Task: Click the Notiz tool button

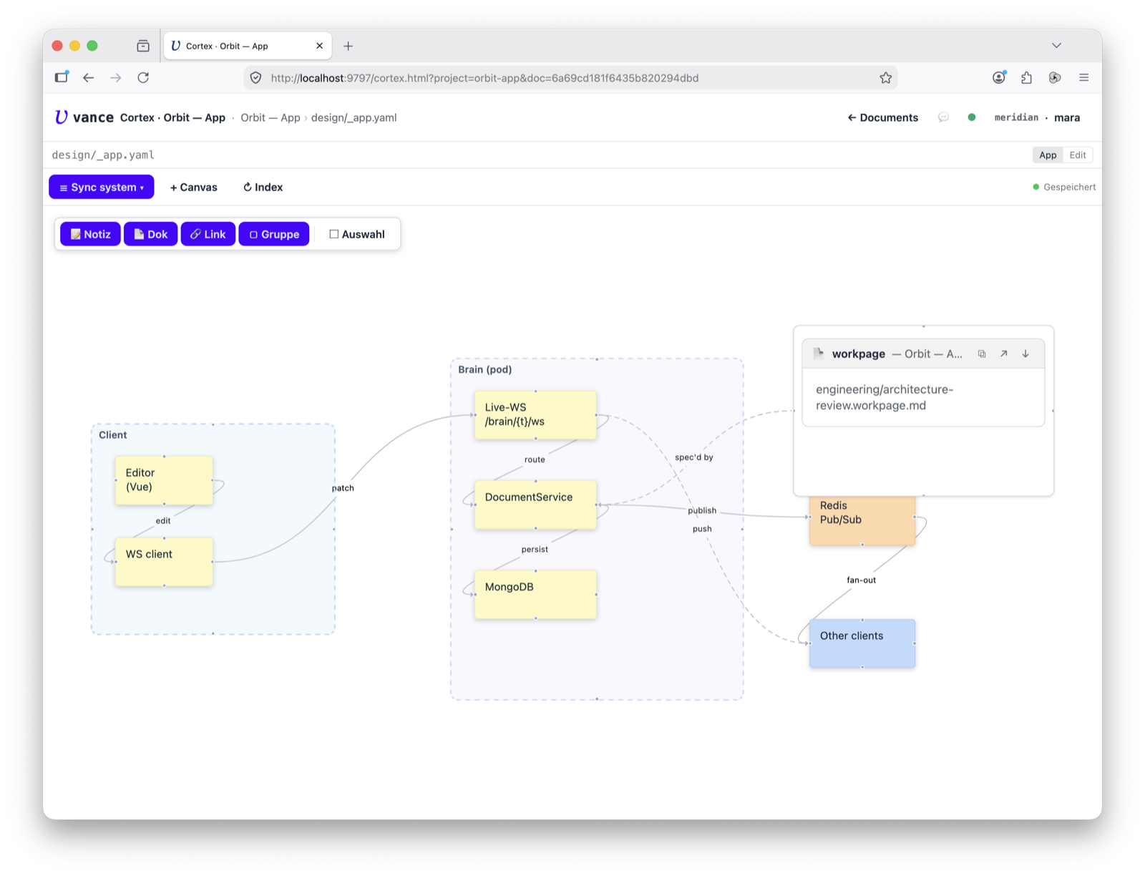Action: (90, 234)
